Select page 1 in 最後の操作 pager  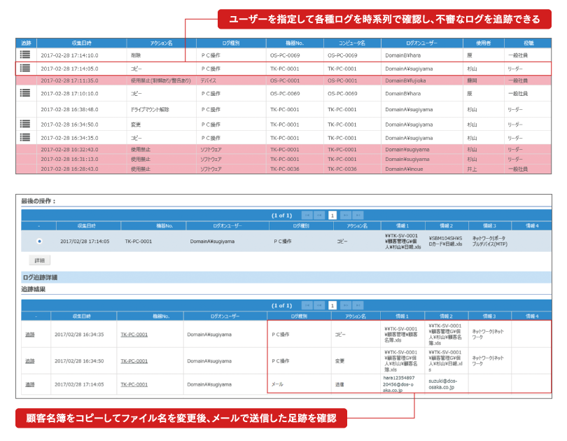(x=332, y=216)
